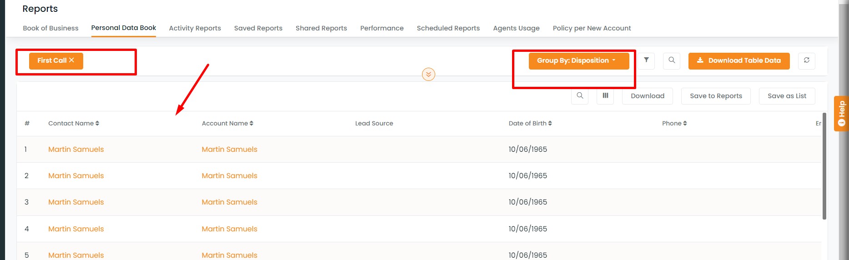
Task: Open the Group By: Disposition dropdown
Action: 578,60
